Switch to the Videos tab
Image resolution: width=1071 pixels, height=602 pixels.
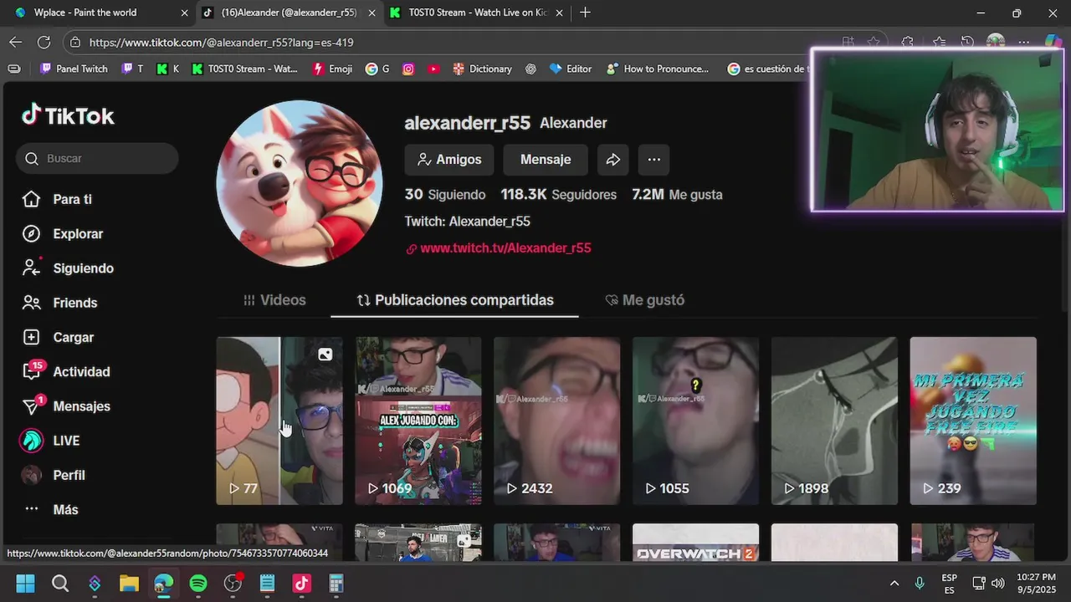[274, 300]
